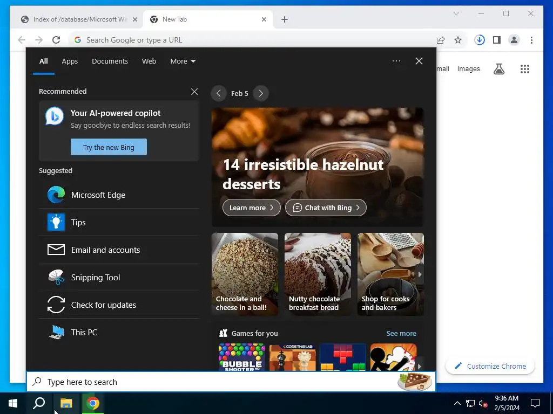Image resolution: width=553 pixels, height=414 pixels.
Task: Open Chocolate and cheese in a ball card
Action: pos(245,274)
